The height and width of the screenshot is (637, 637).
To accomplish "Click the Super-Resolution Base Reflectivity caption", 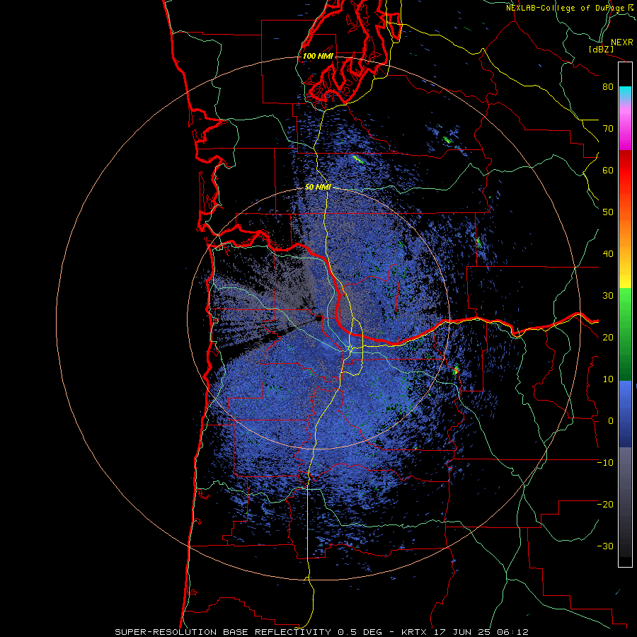I will 322,632.
